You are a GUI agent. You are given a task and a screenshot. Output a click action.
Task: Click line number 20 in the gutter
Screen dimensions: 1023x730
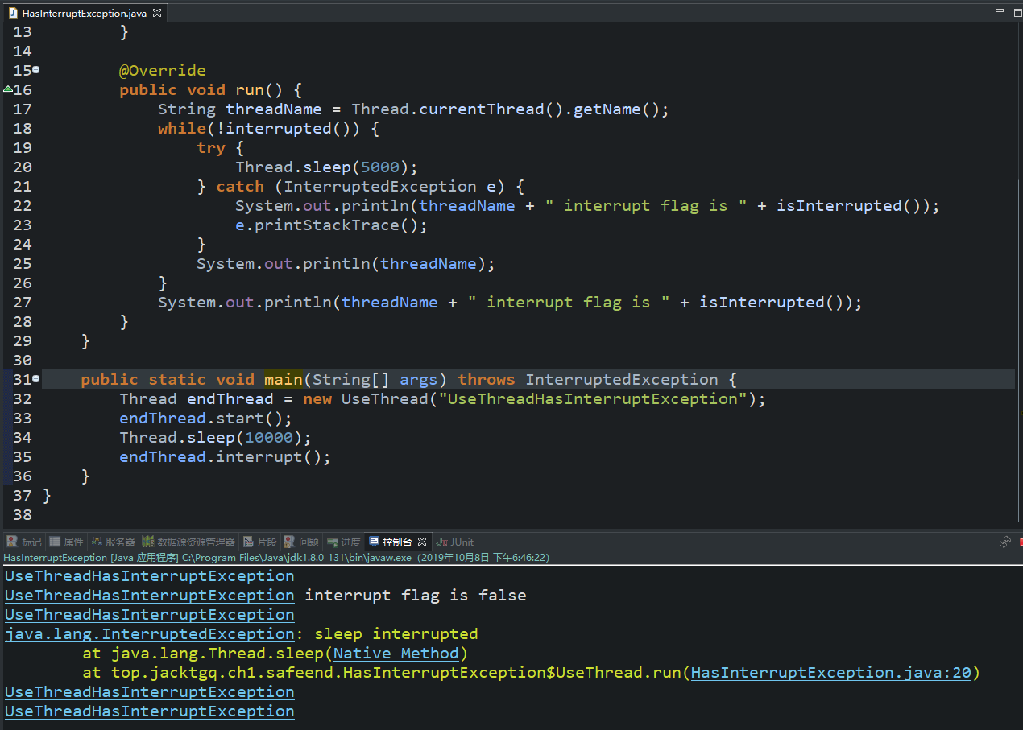click(x=23, y=167)
